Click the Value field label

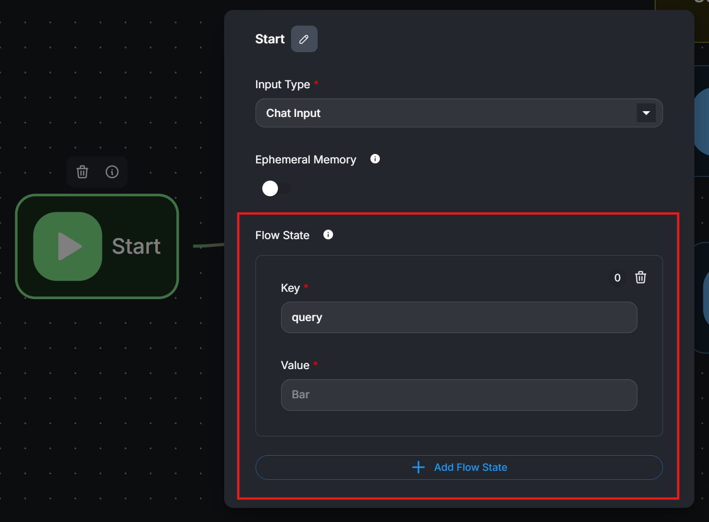click(x=295, y=365)
